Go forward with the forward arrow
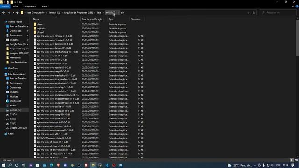Viewport: 299px width, 168px height. click(9, 13)
